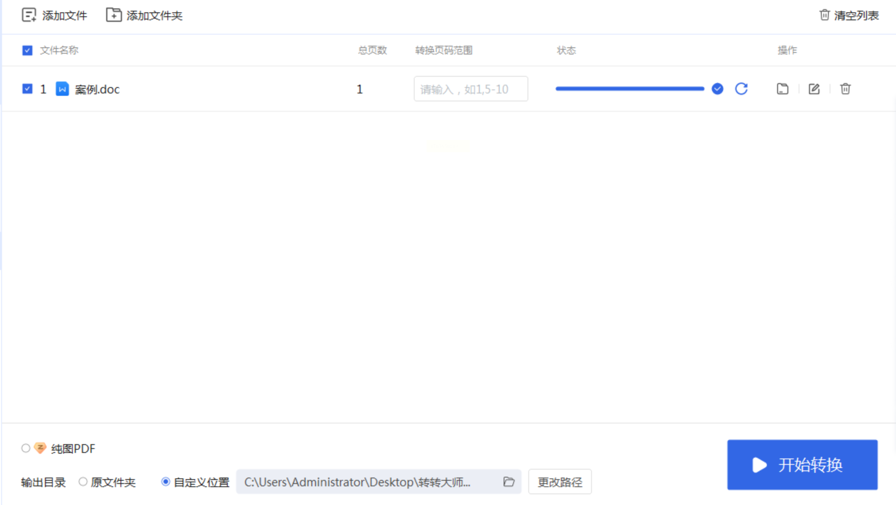
Task: Choose the 原文件夹 output radio button
Action: (83, 482)
